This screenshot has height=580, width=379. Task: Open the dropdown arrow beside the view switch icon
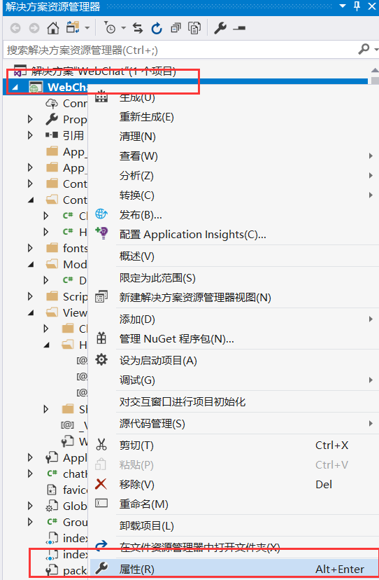87,28
